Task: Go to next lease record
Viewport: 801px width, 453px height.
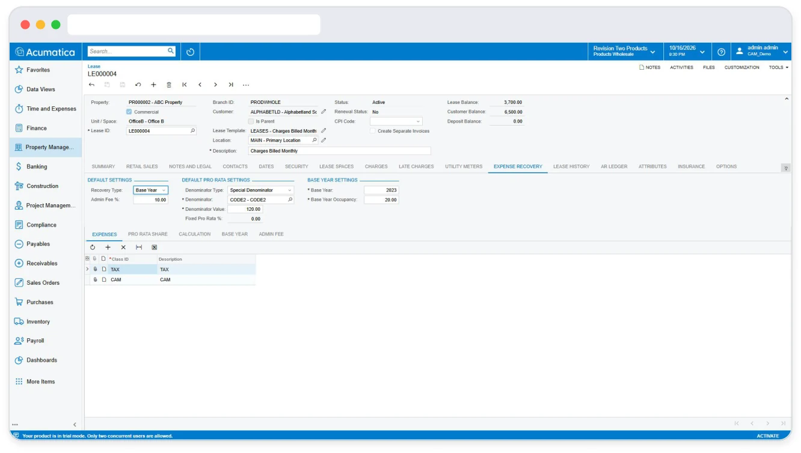Action: pyautogui.click(x=215, y=85)
